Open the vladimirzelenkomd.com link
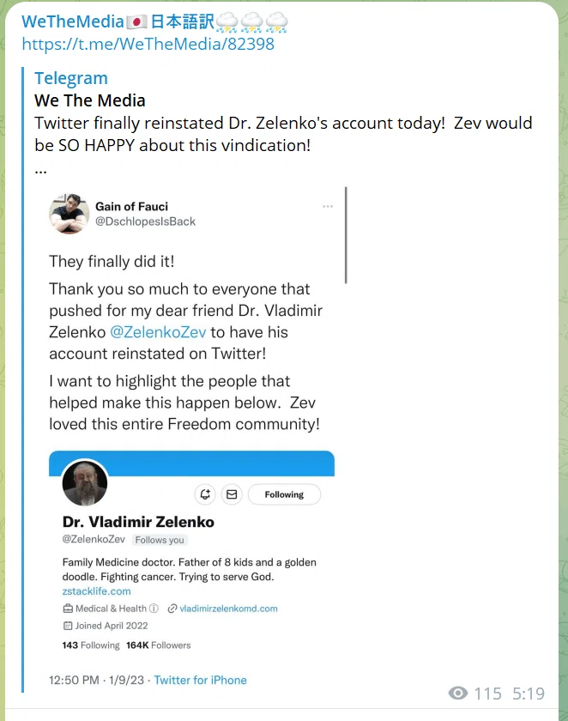The height and width of the screenshot is (721, 568). (228, 609)
